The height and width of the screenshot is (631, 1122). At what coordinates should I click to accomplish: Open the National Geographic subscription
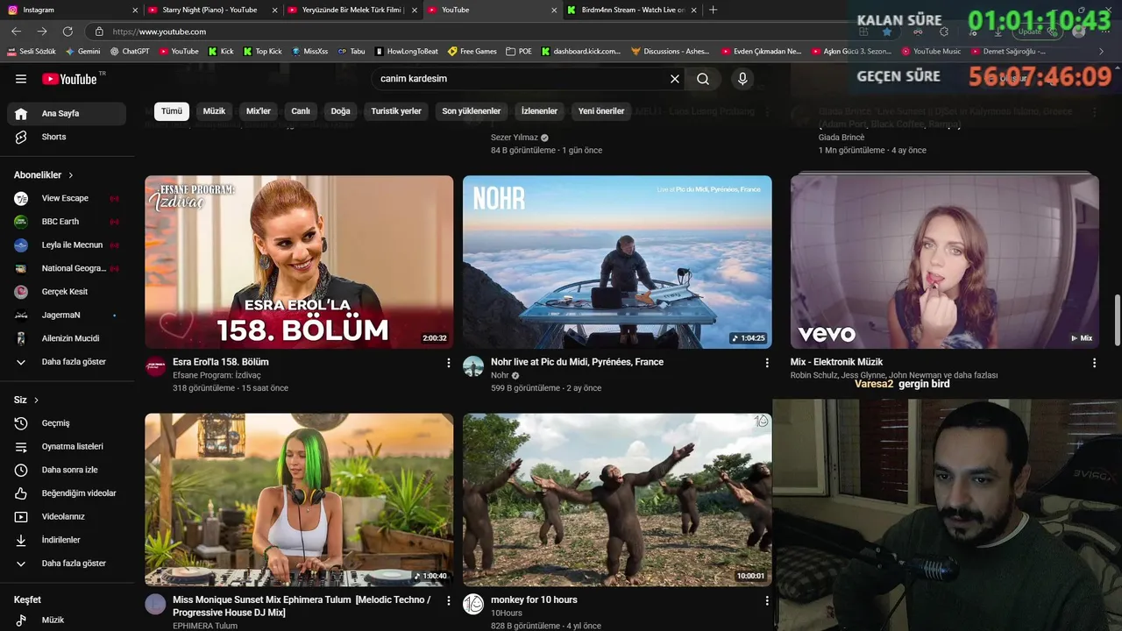coord(67,268)
